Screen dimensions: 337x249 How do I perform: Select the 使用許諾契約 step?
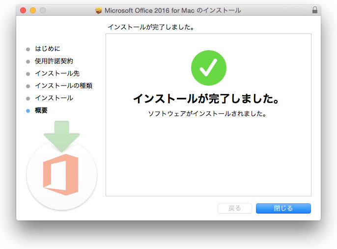54,61
